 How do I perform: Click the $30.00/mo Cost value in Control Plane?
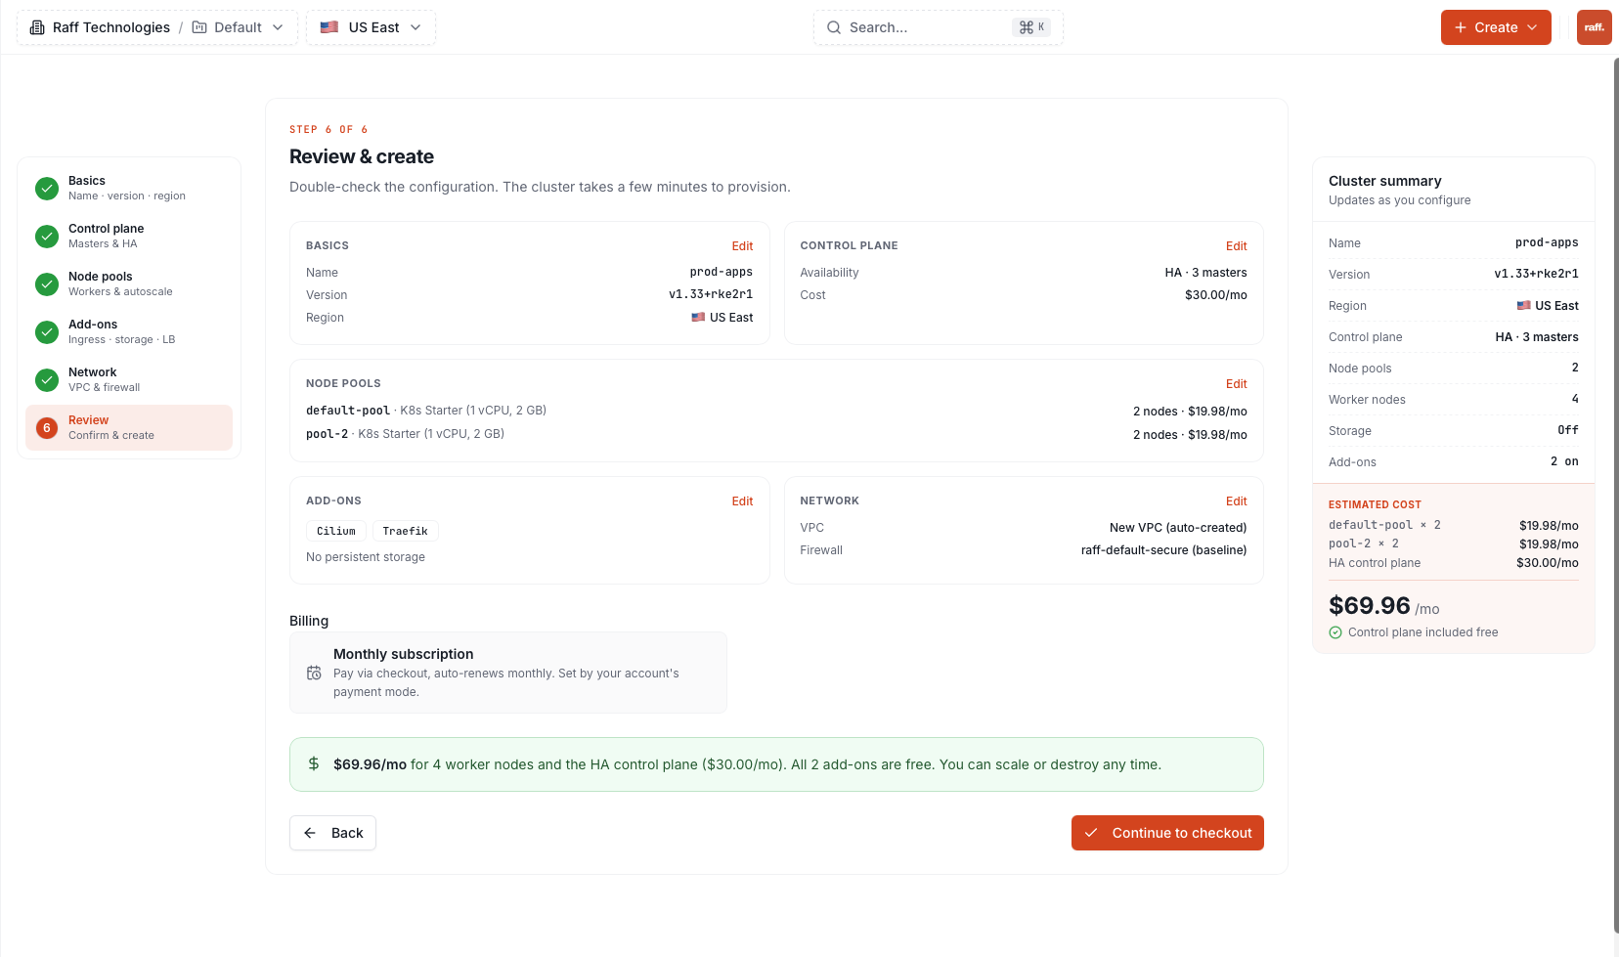(x=1216, y=295)
